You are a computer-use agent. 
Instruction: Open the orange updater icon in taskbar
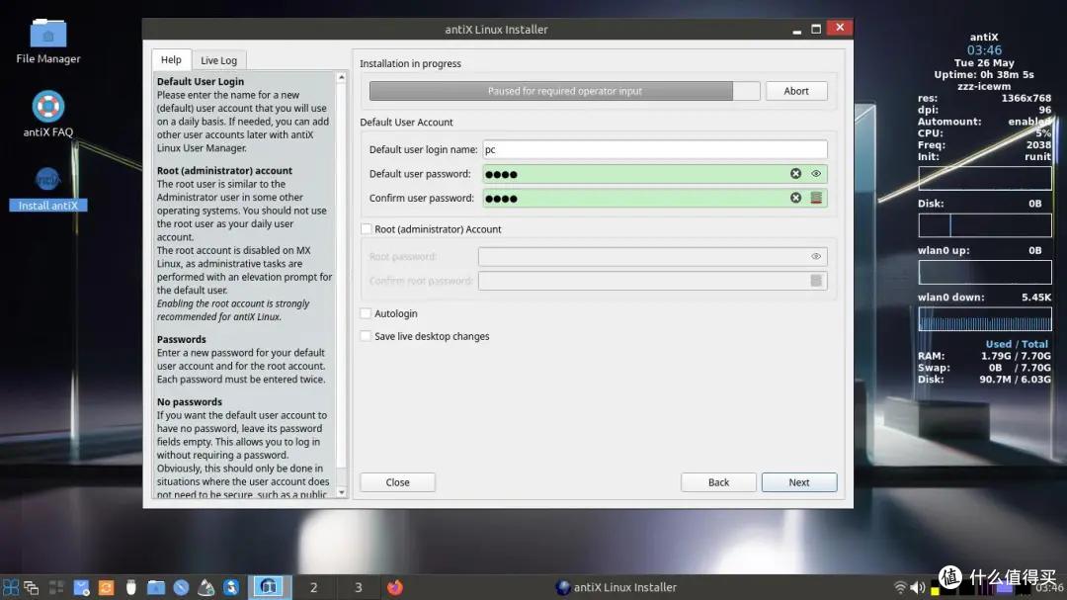click(106, 587)
